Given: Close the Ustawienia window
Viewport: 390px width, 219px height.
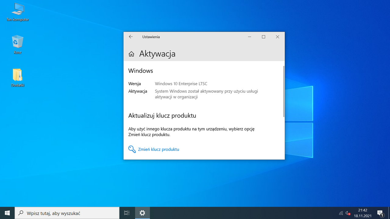Looking at the screenshot, I should (278, 37).
